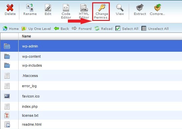Click the Rename label text
This screenshot has width=182, height=129.
(30, 14)
